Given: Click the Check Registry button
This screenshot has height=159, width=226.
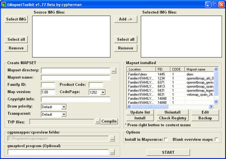Looking at the screenshot, I should tap(172, 118).
